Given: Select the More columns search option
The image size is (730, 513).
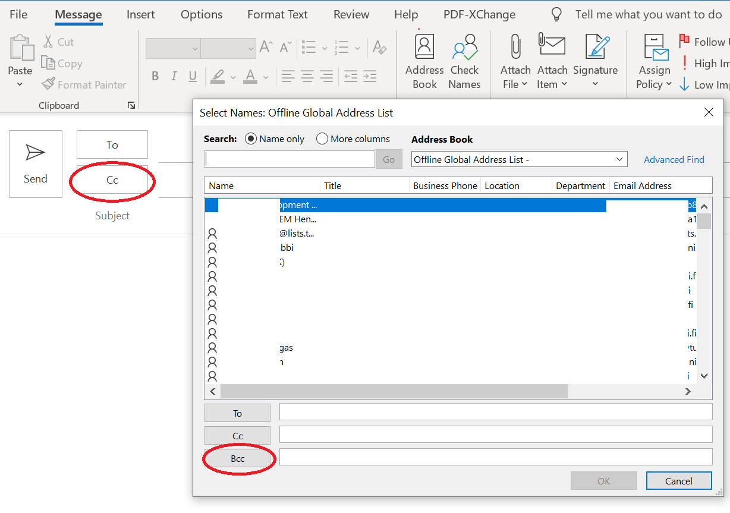Looking at the screenshot, I should (x=322, y=139).
